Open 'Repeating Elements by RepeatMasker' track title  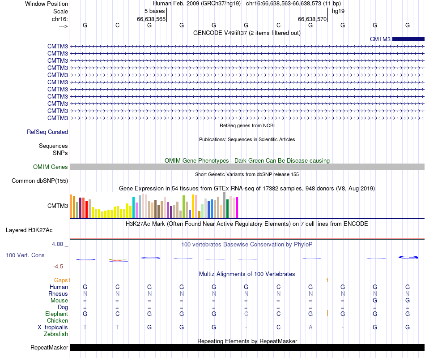(x=247, y=341)
